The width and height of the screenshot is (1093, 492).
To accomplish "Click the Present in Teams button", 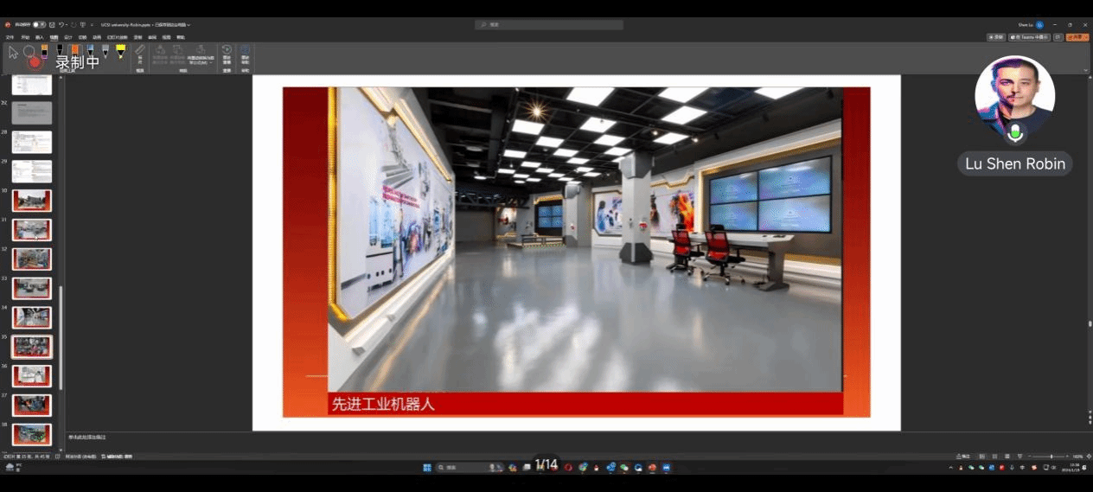I will pyautogui.click(x=1030, y=37).
